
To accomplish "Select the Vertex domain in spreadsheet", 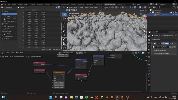I will click(x=9, y=14).
